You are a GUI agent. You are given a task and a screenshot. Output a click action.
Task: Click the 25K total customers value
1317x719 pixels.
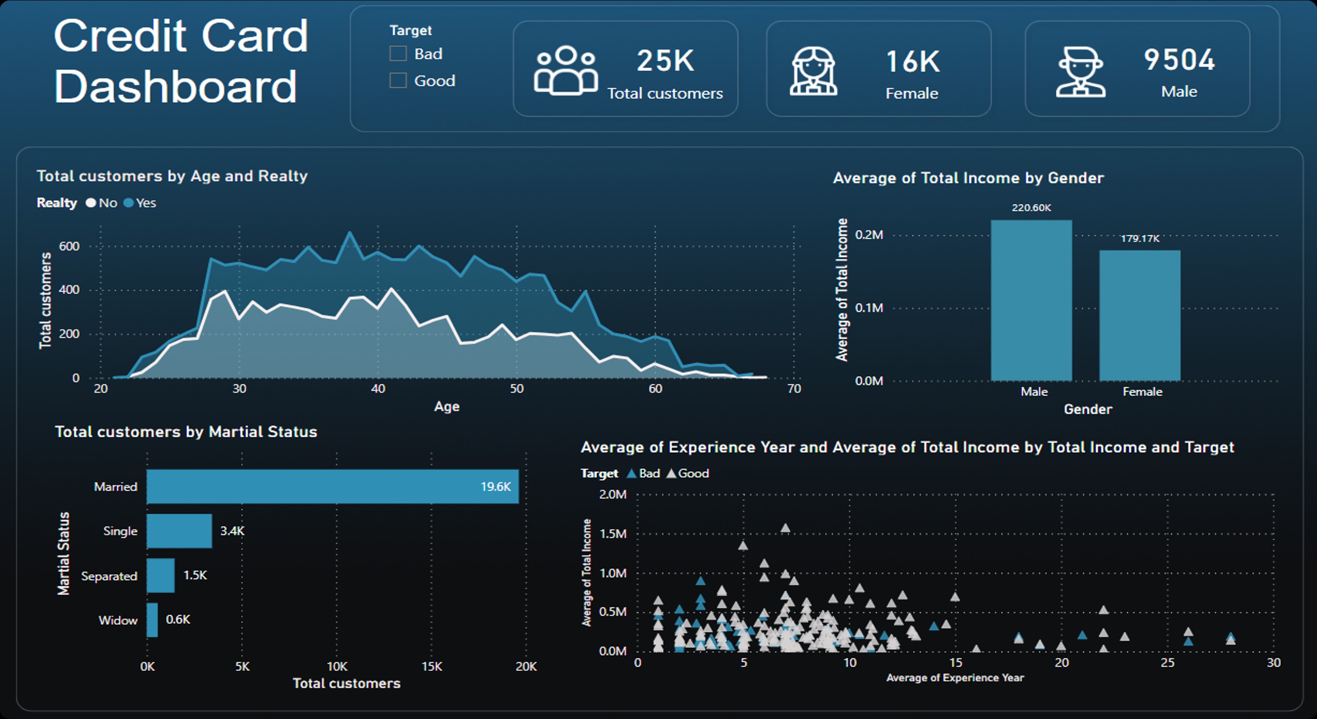click(665, 61)
